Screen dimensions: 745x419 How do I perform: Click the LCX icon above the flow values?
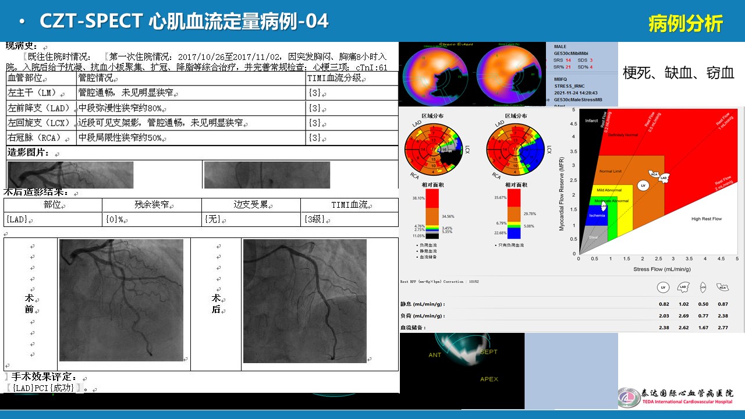703,287
